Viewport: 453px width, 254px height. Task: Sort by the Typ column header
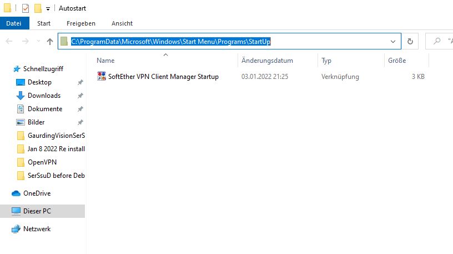326,61
